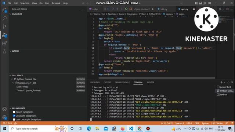Close the terminal panel

coord(232,82)
